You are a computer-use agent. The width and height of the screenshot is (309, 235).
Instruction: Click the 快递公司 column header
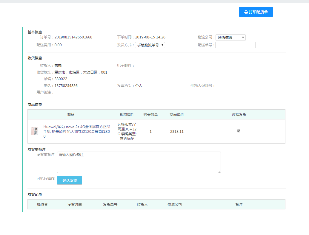[x=175, y=205]
